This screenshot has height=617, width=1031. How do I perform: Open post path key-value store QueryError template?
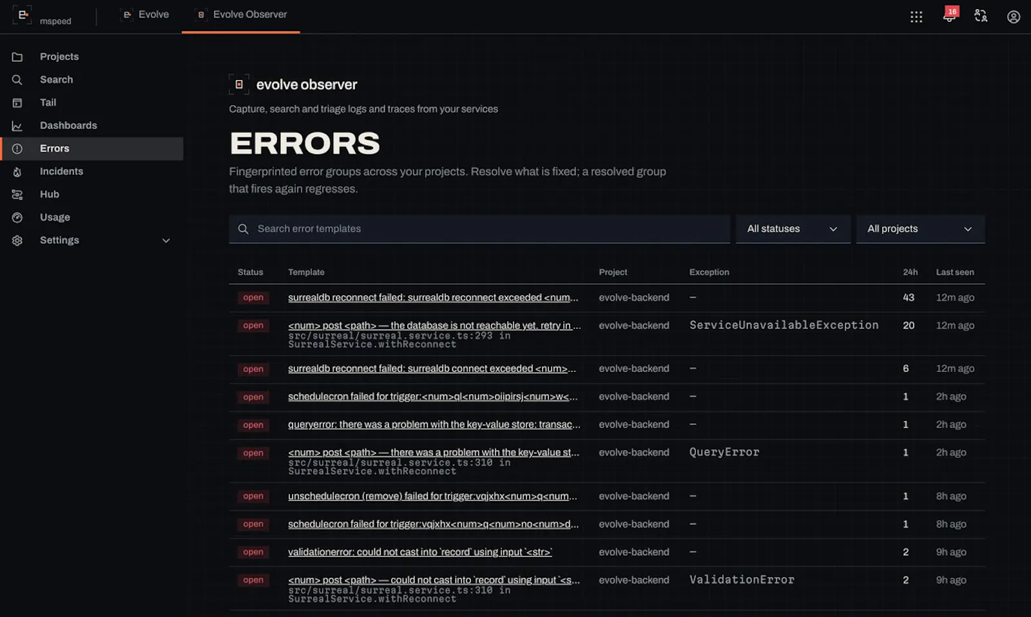coord(434,453)
